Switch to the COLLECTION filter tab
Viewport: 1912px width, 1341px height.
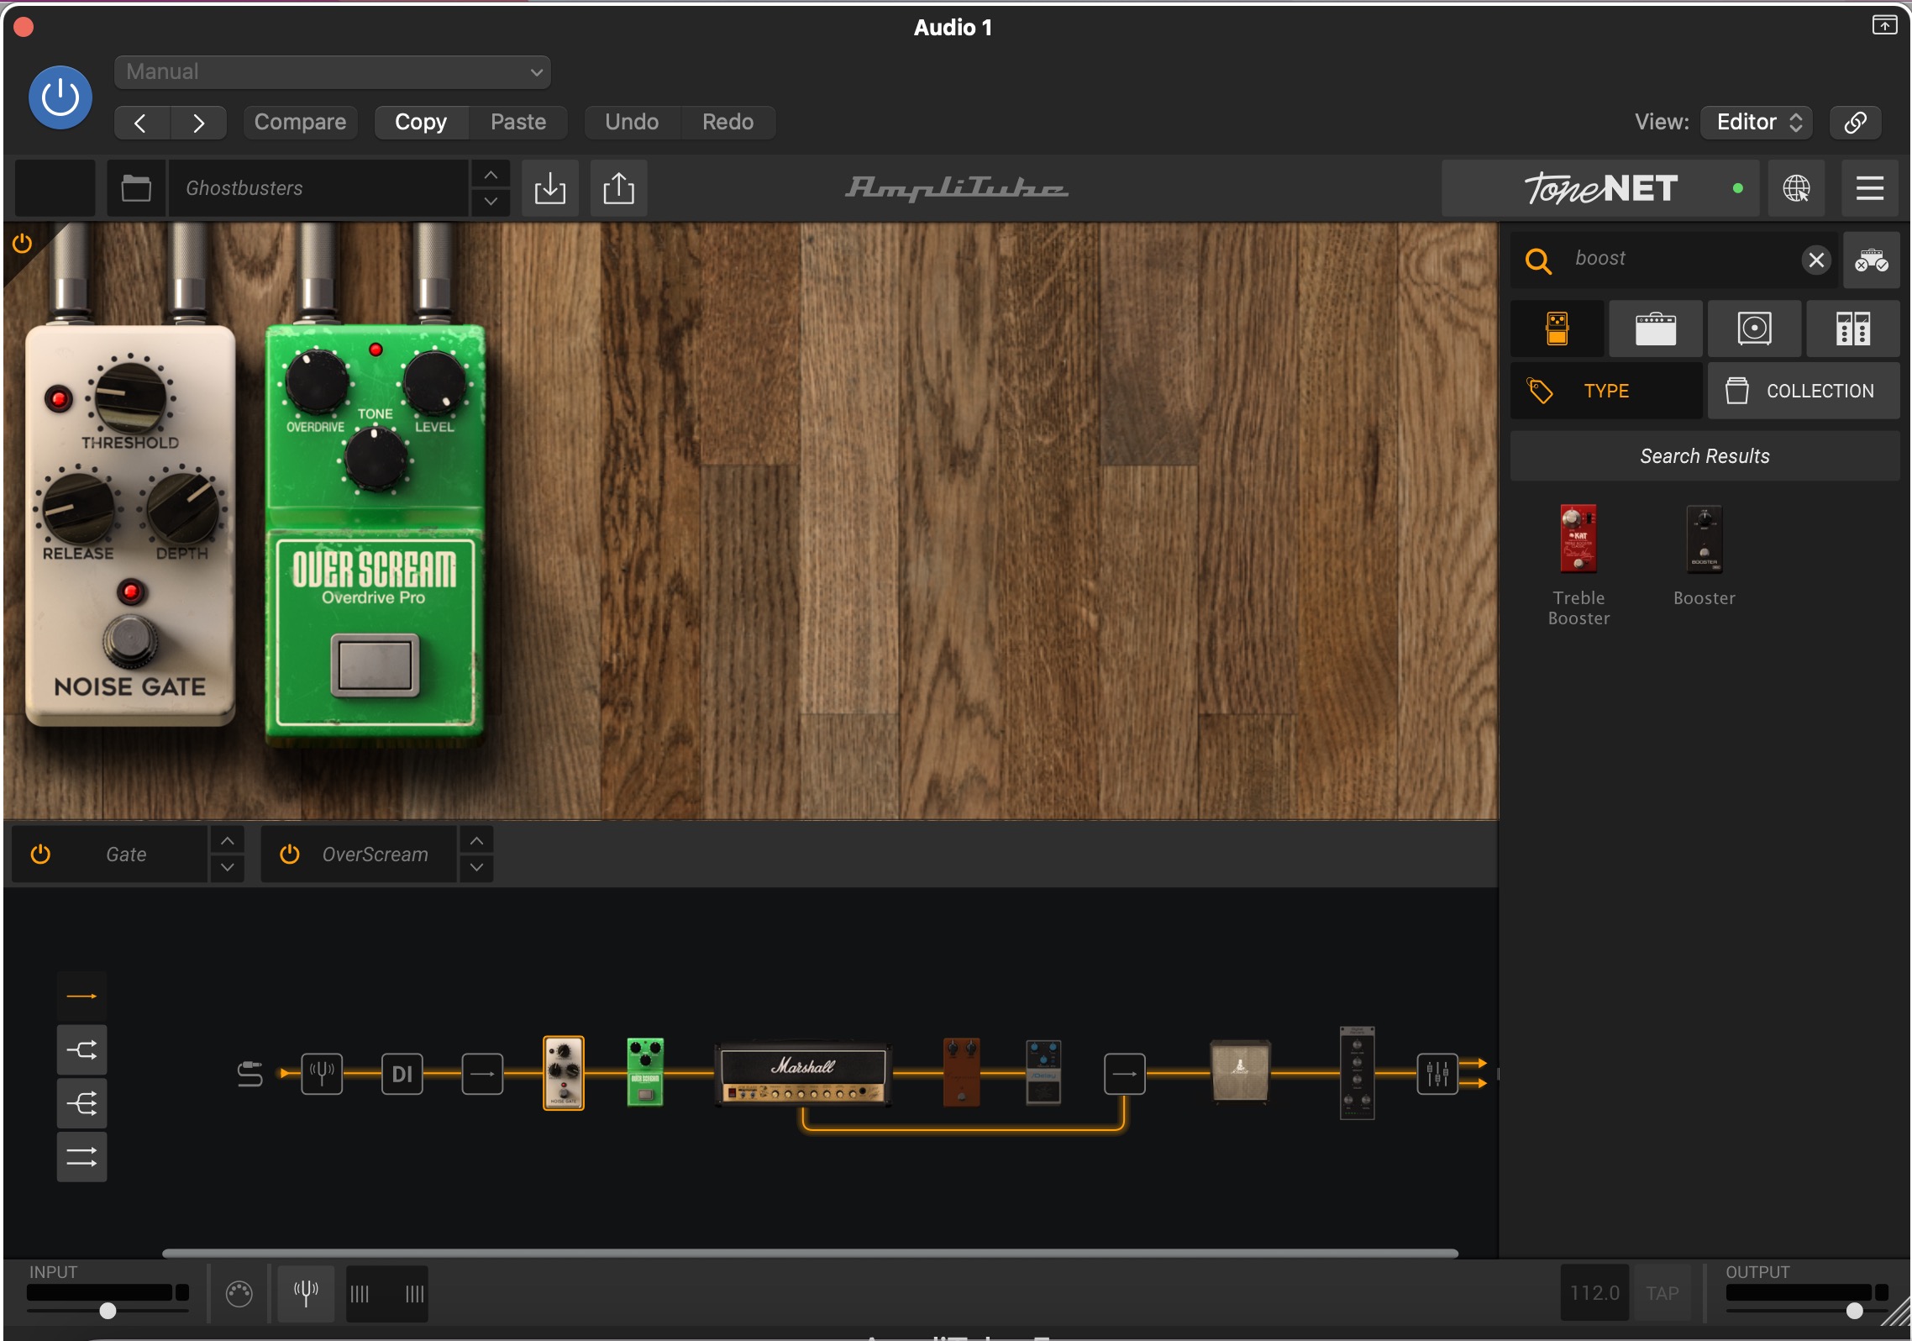click(x=1804, y=391)
